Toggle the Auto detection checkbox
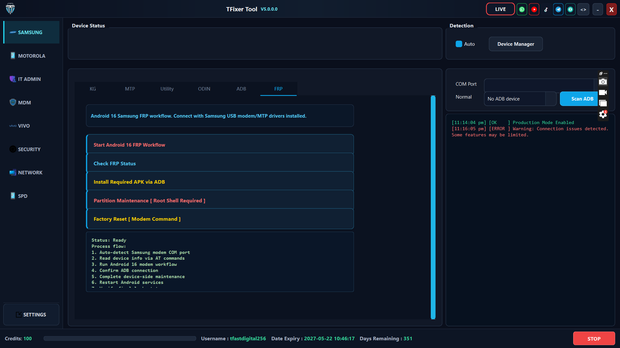620x348 pixels. [x=459, y=44]
